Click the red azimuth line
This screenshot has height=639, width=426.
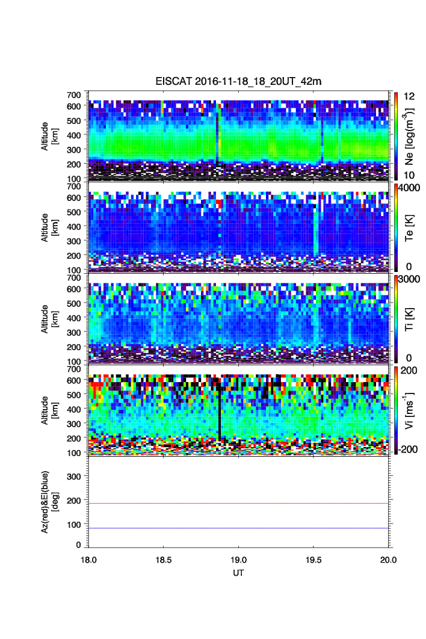pos(241,503)
